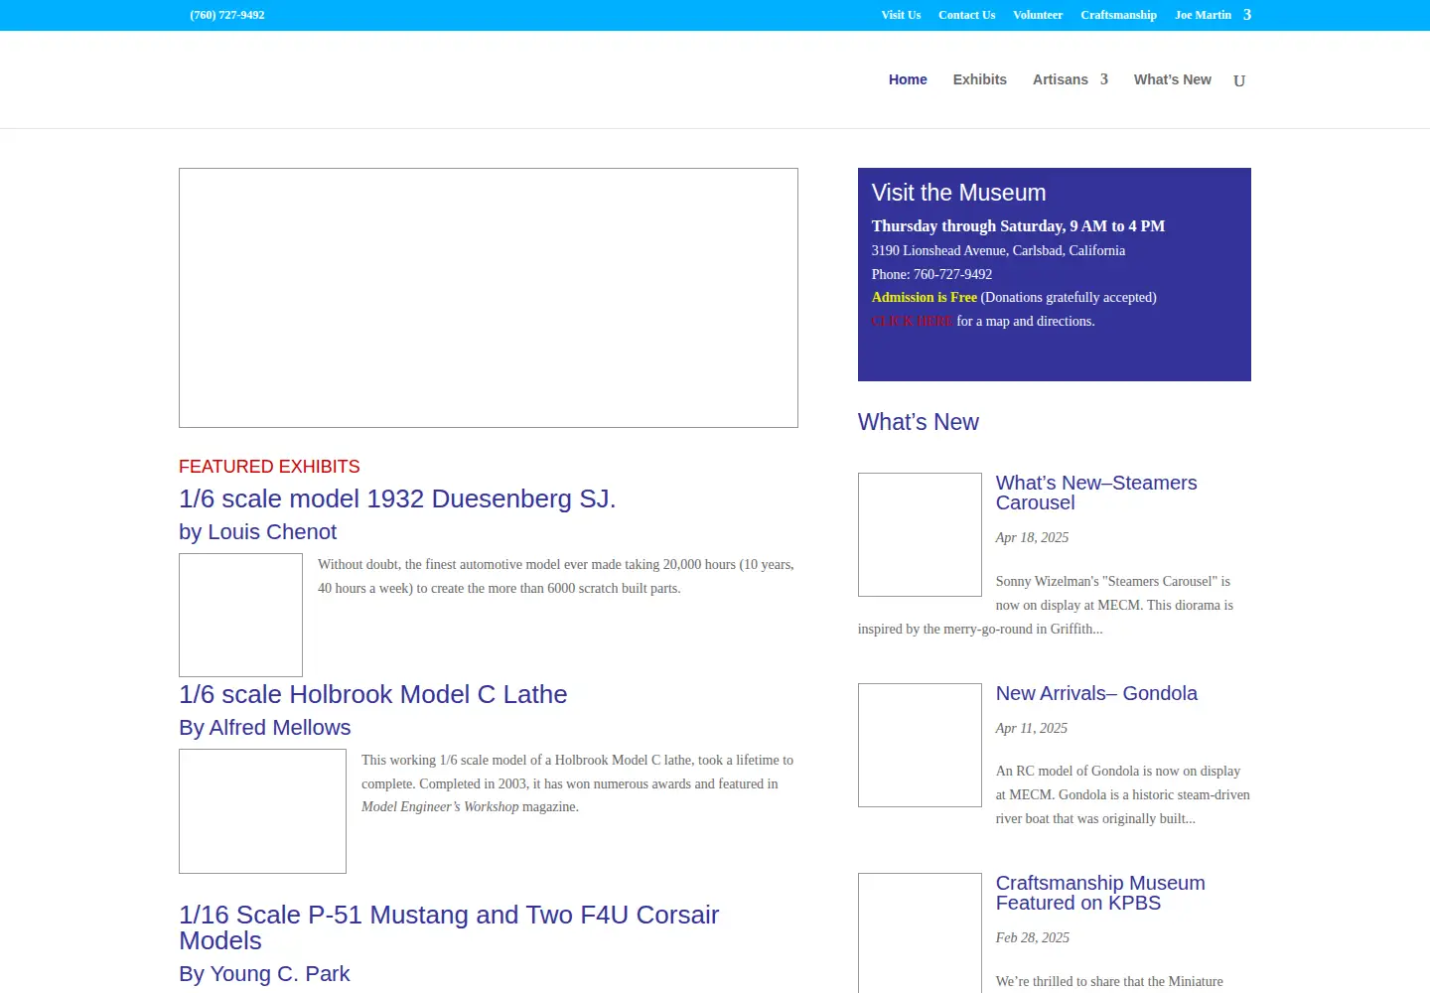Open the large hero image above Featured Exhibits

point(489,298)
